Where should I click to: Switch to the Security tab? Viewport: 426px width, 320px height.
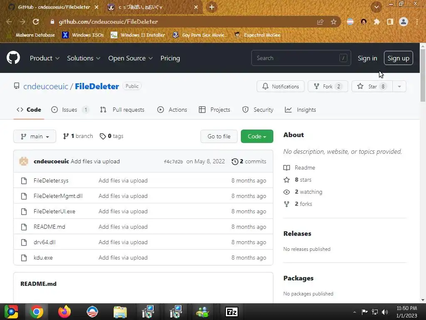(x=258, y=110)
